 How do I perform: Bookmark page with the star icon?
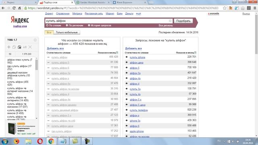pos(225,8)
